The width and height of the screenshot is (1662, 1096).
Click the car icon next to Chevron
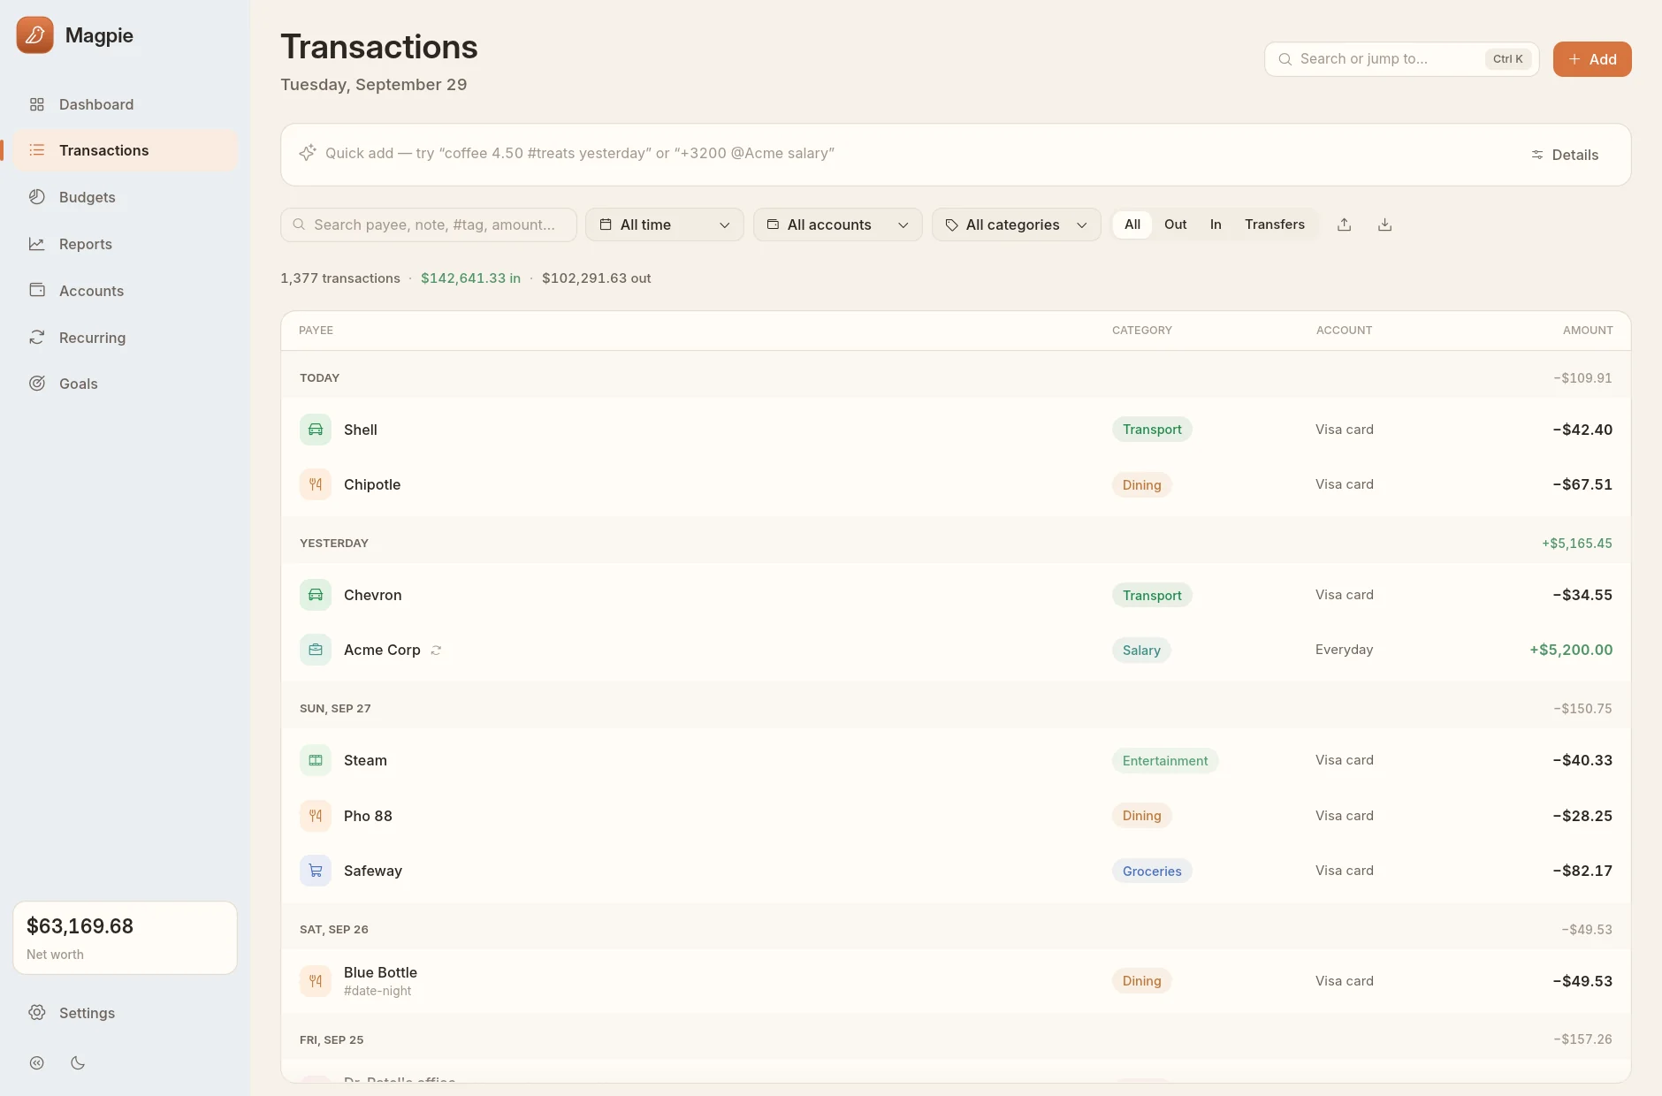tap(316, 595)
